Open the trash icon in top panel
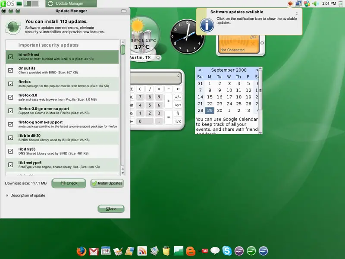 click(x=341, y=3)
